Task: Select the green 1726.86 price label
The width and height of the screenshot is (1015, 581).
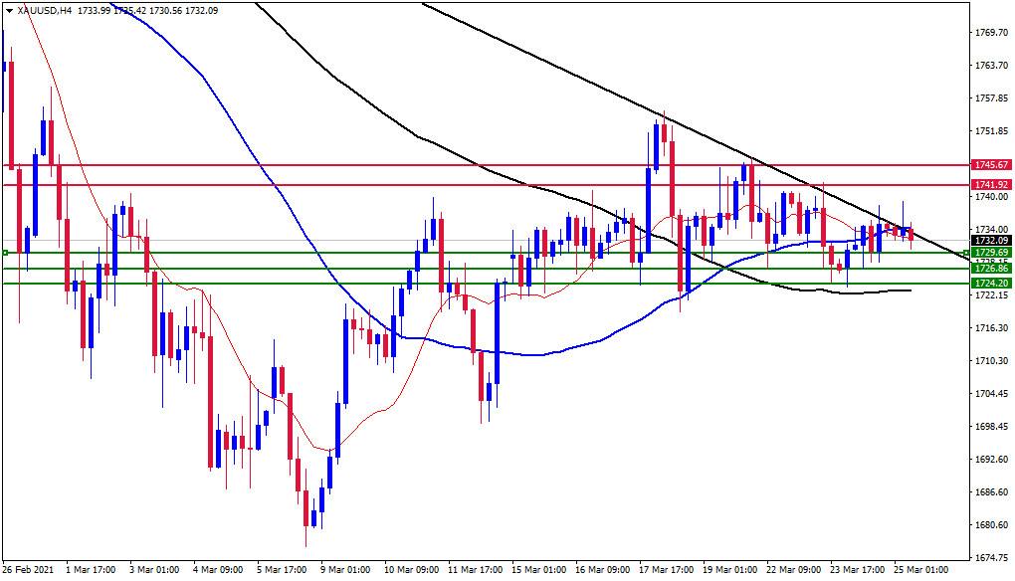Action: click(x=992, y=269)
